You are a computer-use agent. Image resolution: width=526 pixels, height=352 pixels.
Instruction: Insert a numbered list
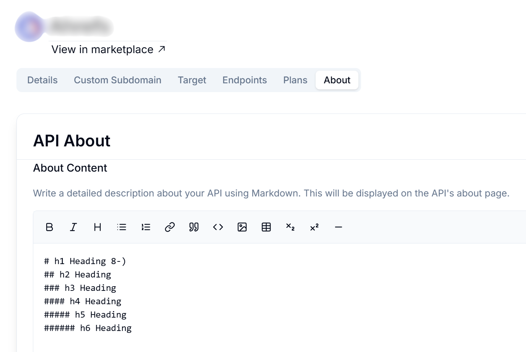146,227
